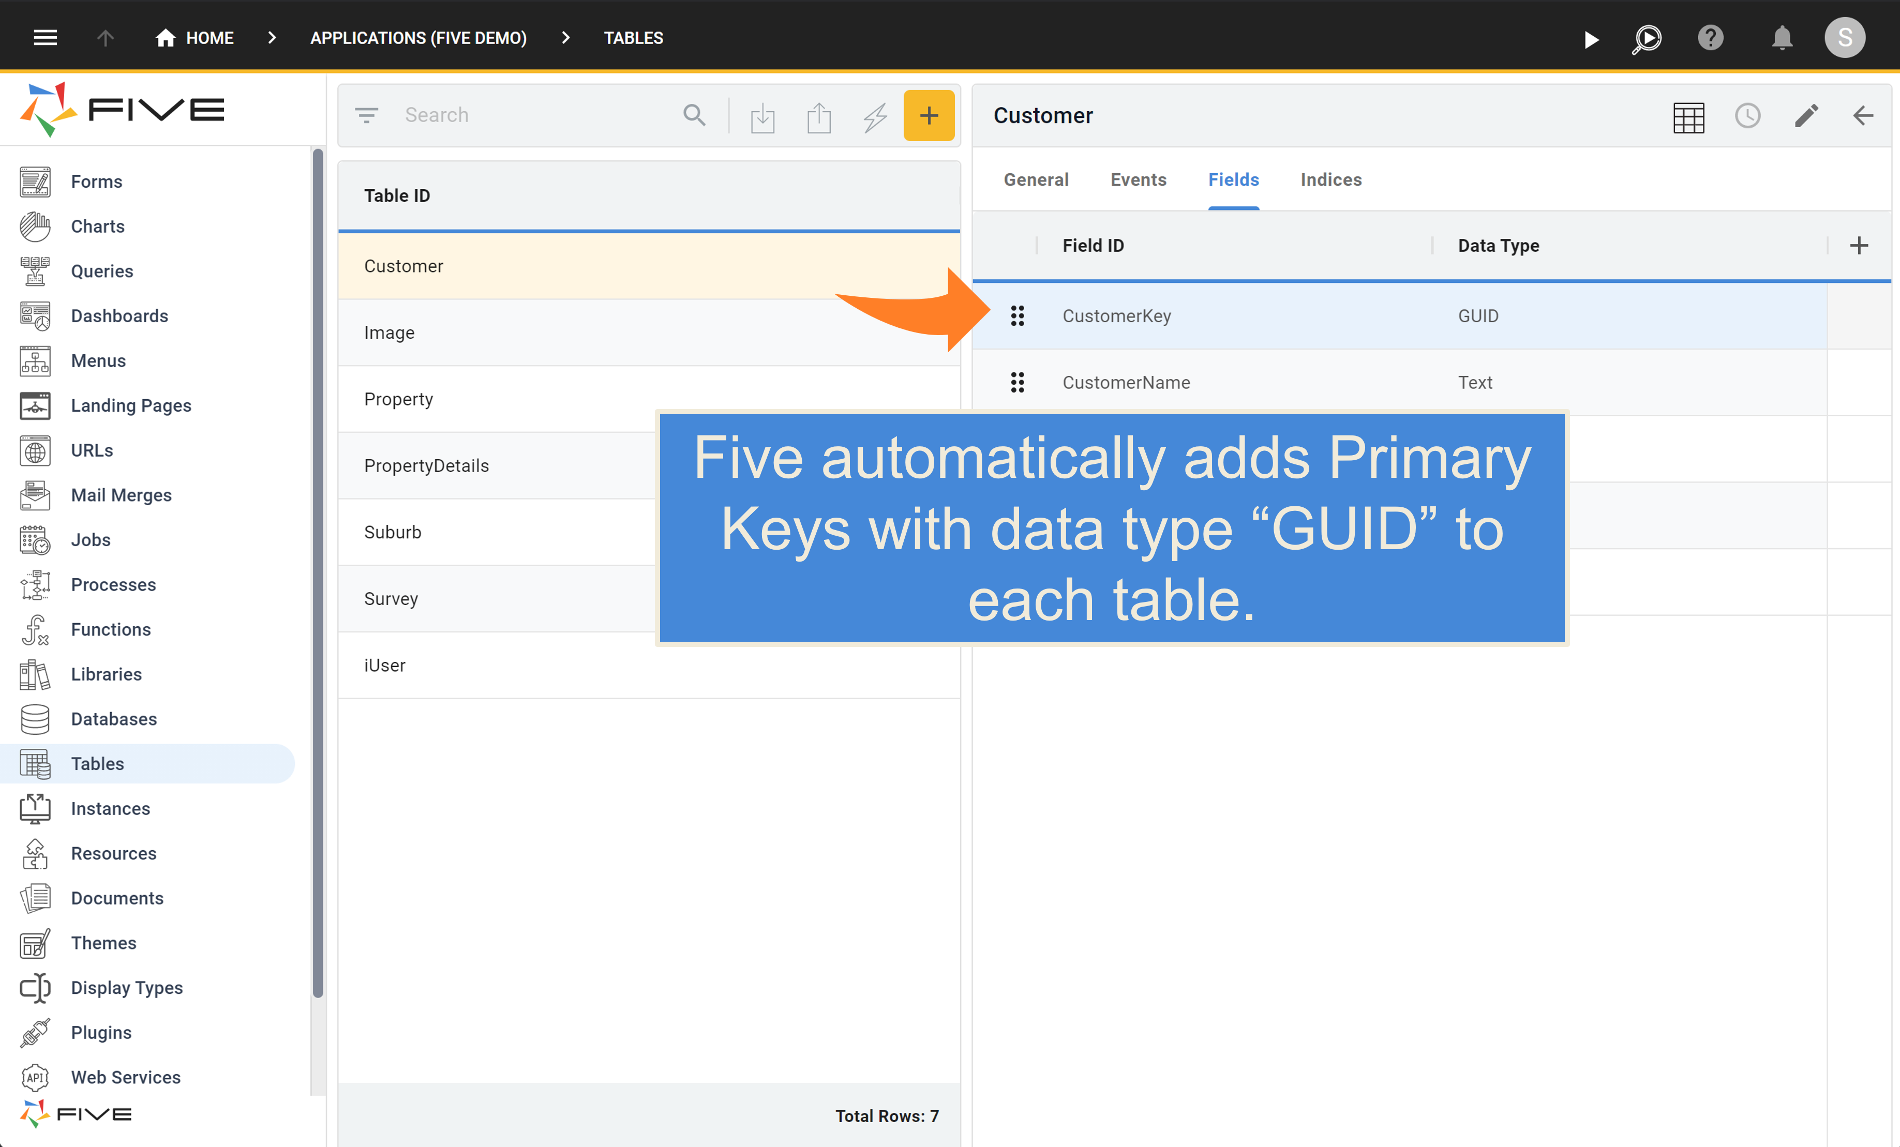This screenshot has height=1147, width=1900.
Task: Click the sidebar vertical scrollbar
Action: click(x=318, y=573)
